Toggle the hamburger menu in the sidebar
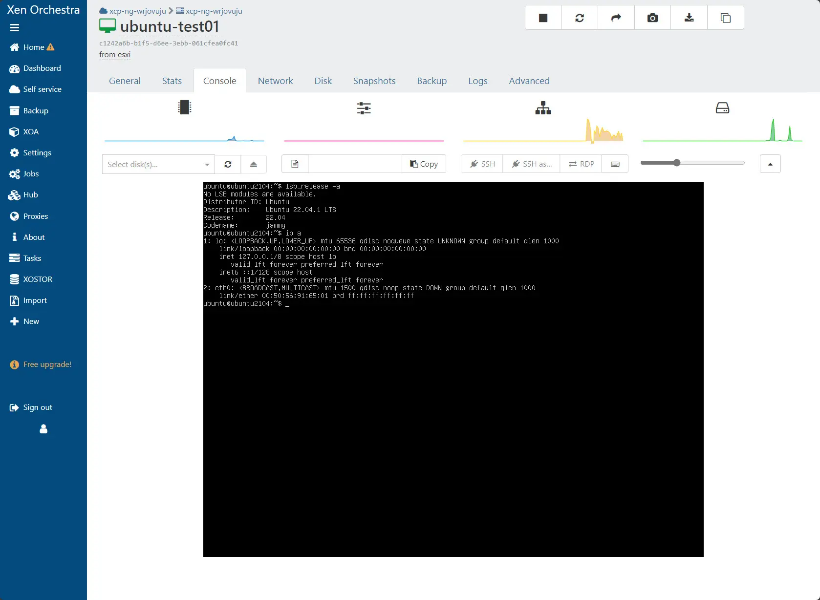Image resolution: width=820 pixels, height=600 pixels. pyautogui.click(x=15, y=28)
